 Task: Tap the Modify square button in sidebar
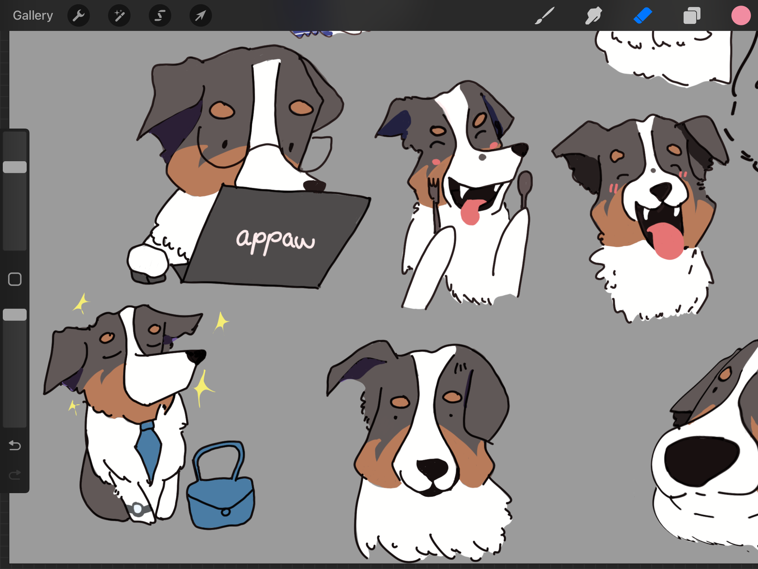[x=15, y=279]
